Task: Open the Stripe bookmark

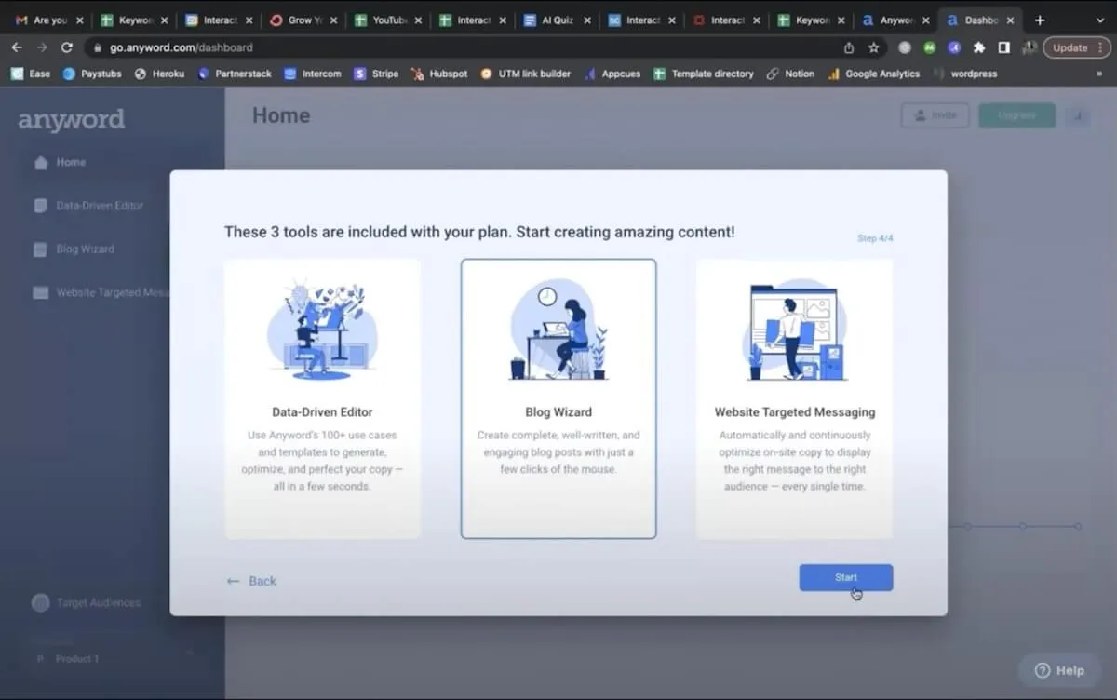Action: (376, 74)
